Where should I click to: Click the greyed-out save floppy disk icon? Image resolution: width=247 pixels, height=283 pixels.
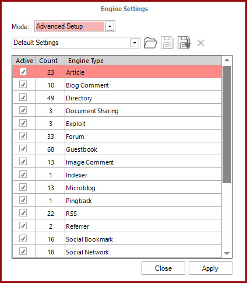click(167, 43)
